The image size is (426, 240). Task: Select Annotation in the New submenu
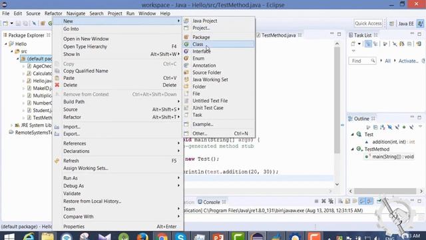pos(219,65)
